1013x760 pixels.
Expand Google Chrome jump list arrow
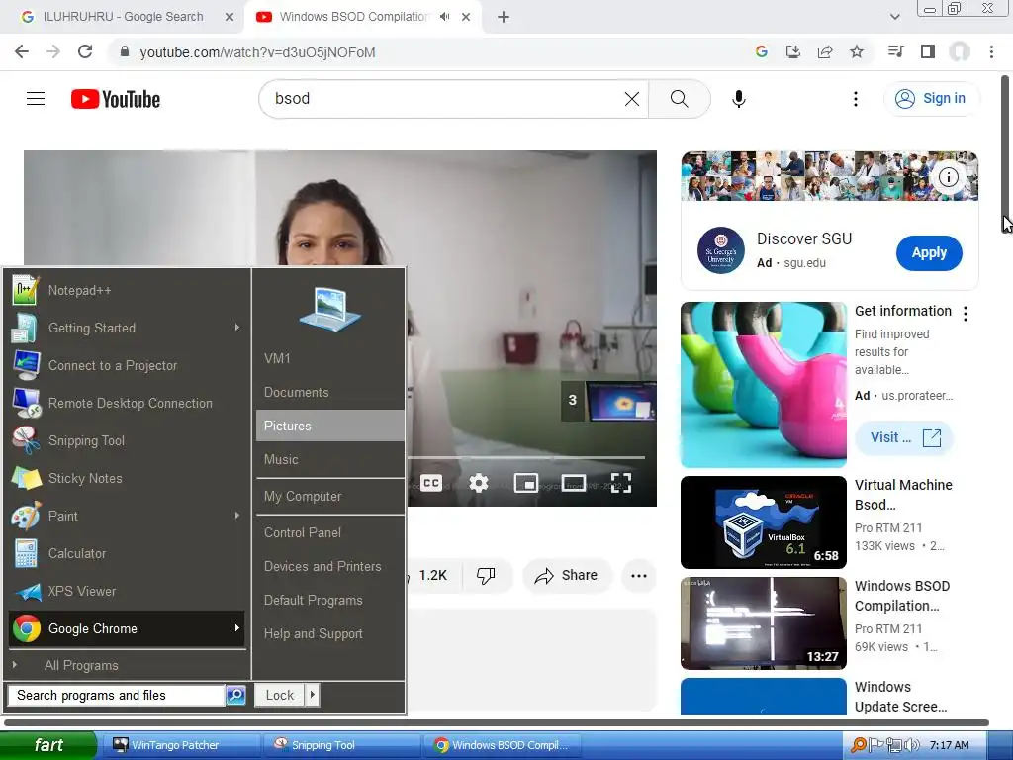(x=237, y=628)
